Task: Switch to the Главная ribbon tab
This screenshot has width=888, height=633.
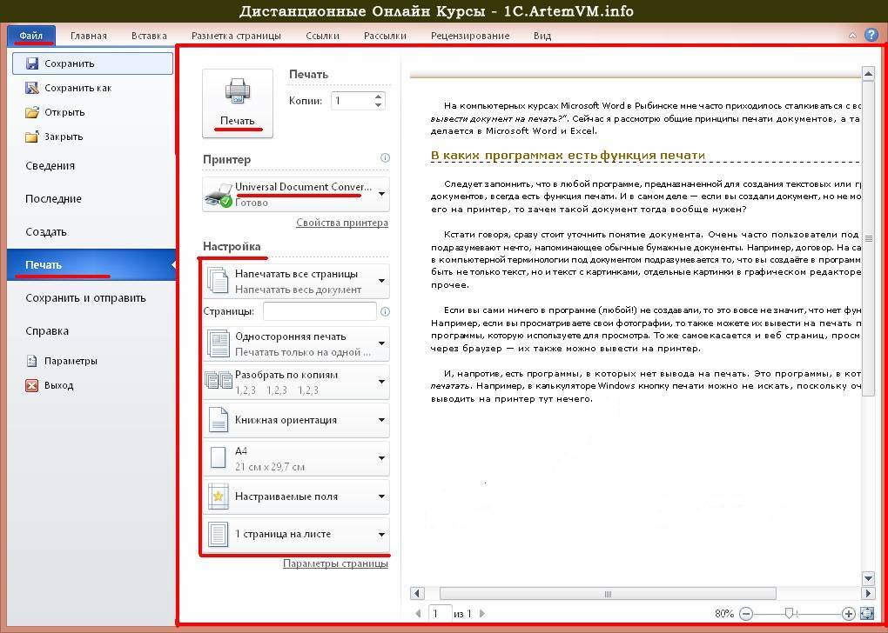Action: [89, 36]
